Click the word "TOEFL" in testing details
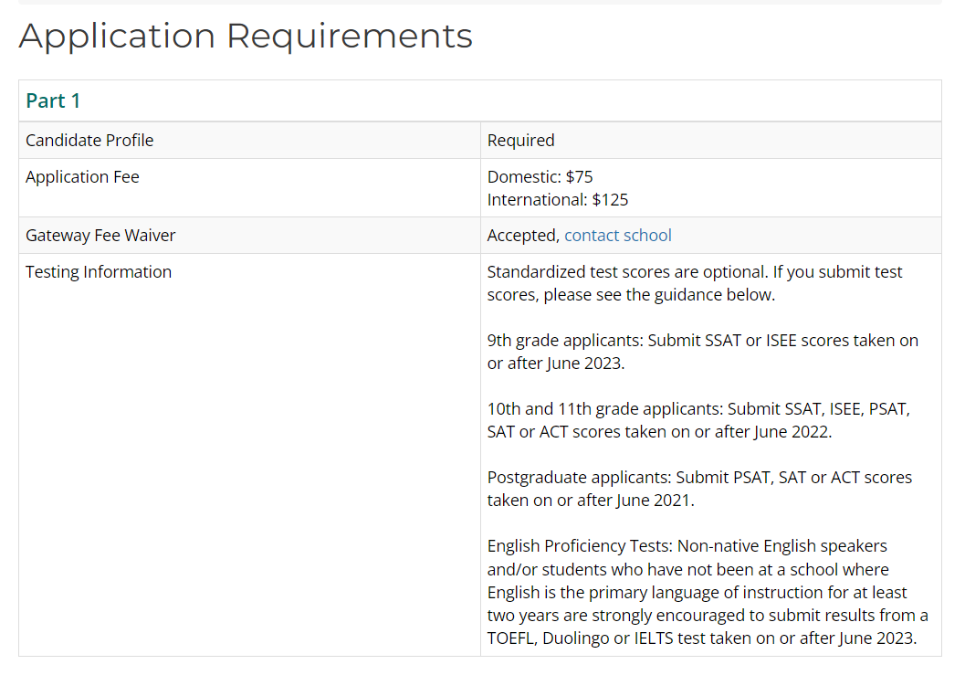The image size is (965, 675). [x=510, y=638]
